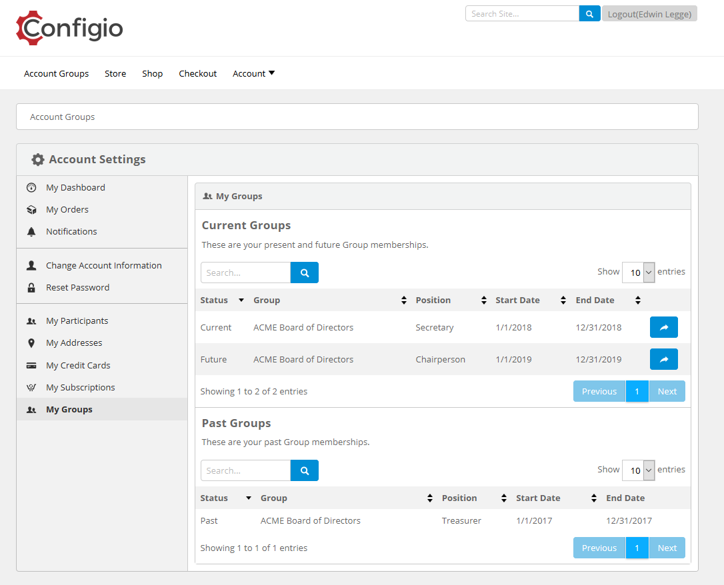Open Notifications via the bell icon
Image resolution: width=724 pixels, height=585 pixels.
pos(31,231)
